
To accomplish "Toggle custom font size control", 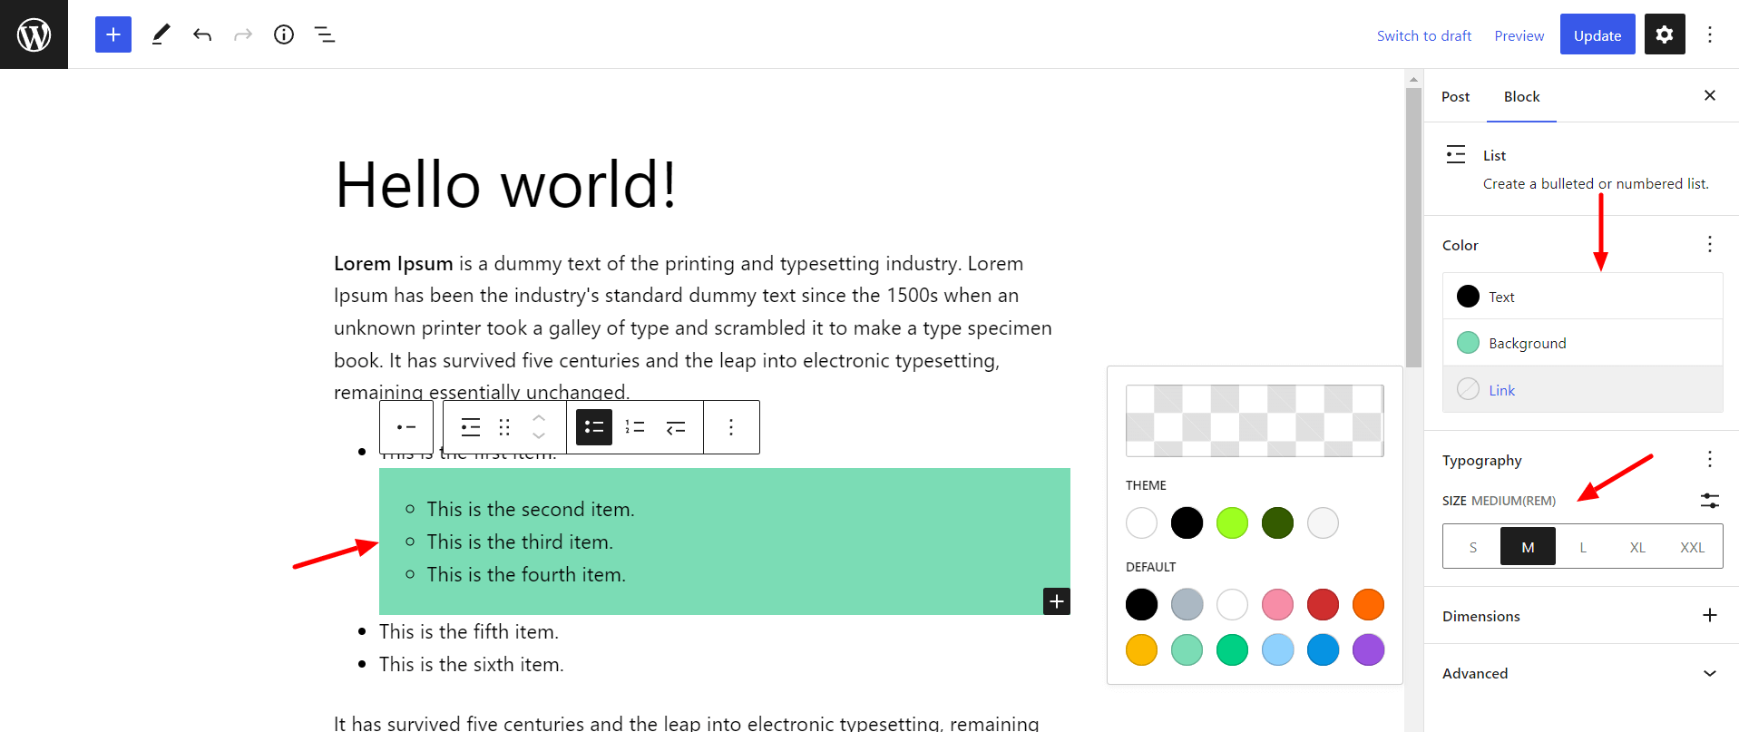I will [1709, 501].
